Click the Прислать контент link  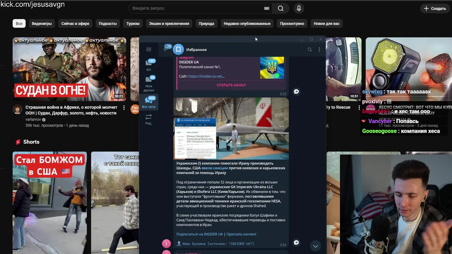click(x=242, y=234)
